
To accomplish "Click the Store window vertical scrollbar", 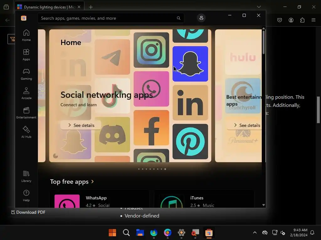I will (264, 42).
